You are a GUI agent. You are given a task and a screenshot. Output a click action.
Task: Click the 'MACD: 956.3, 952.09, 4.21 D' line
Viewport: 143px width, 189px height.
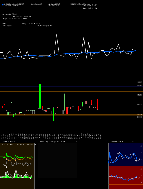[x=15, y=19]
